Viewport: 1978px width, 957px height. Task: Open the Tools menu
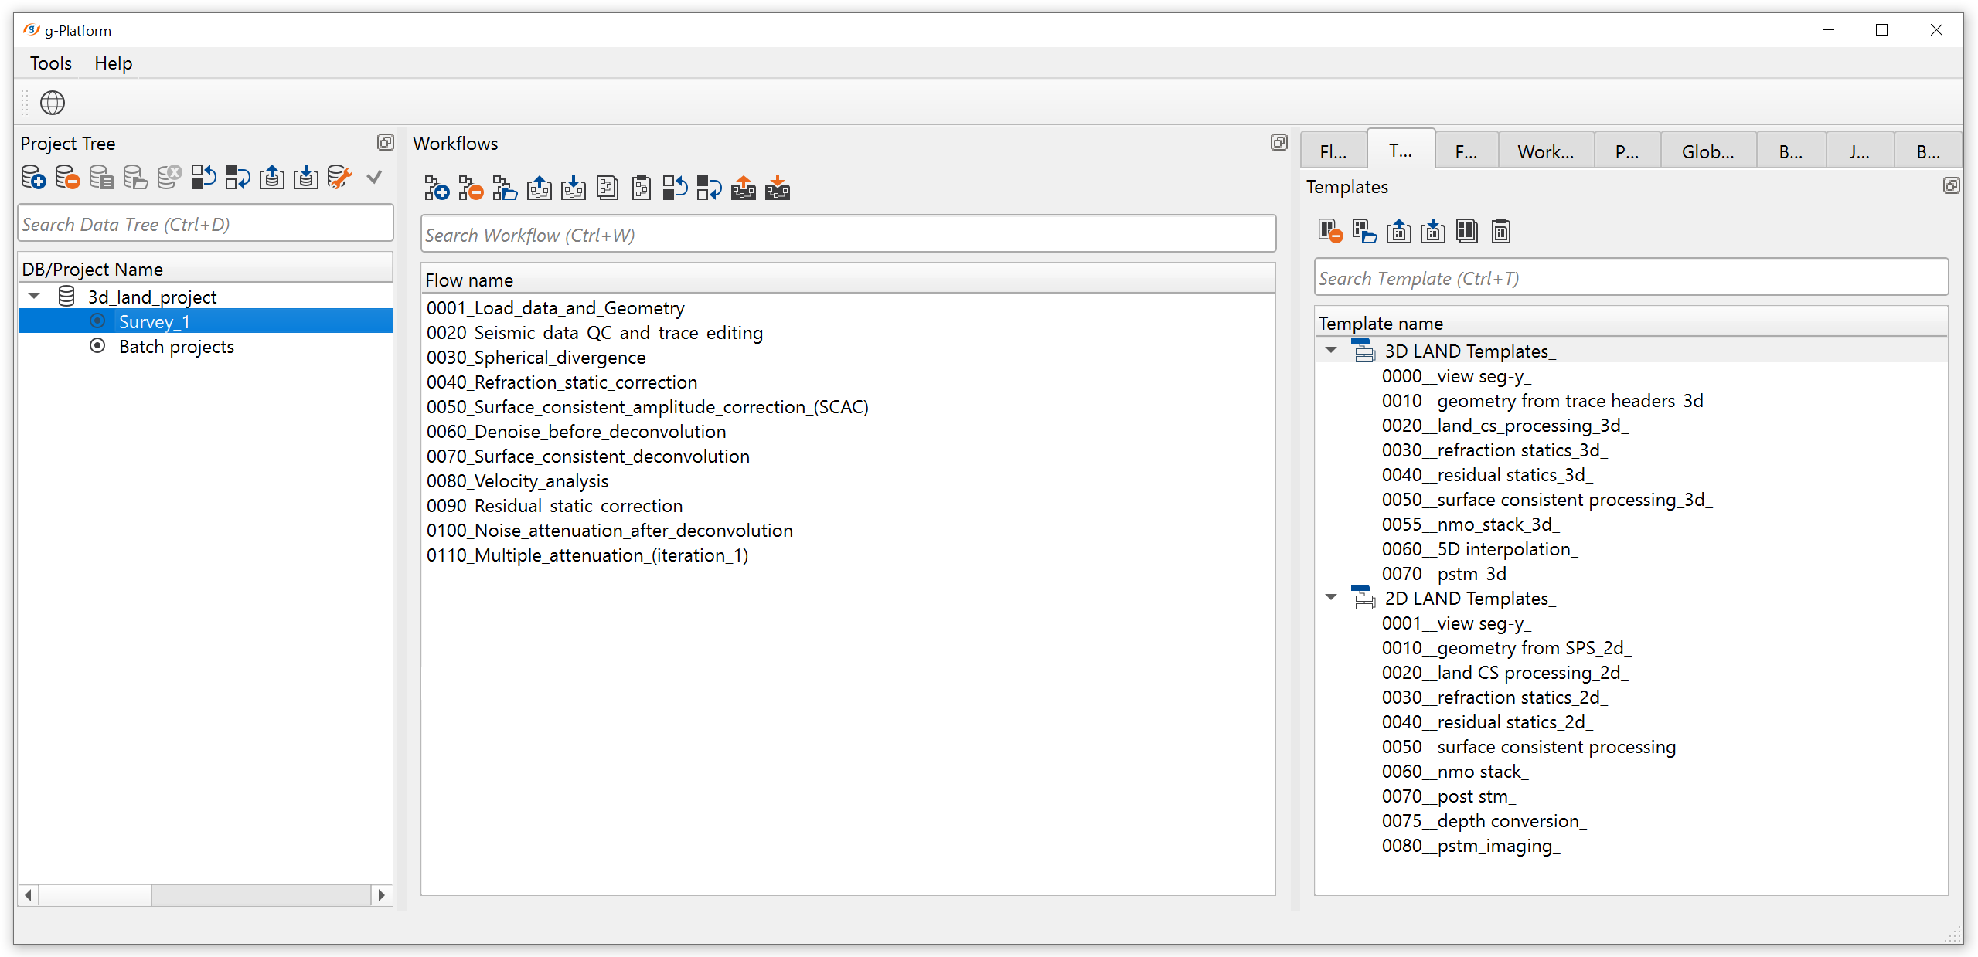click(x=51, y=63)
